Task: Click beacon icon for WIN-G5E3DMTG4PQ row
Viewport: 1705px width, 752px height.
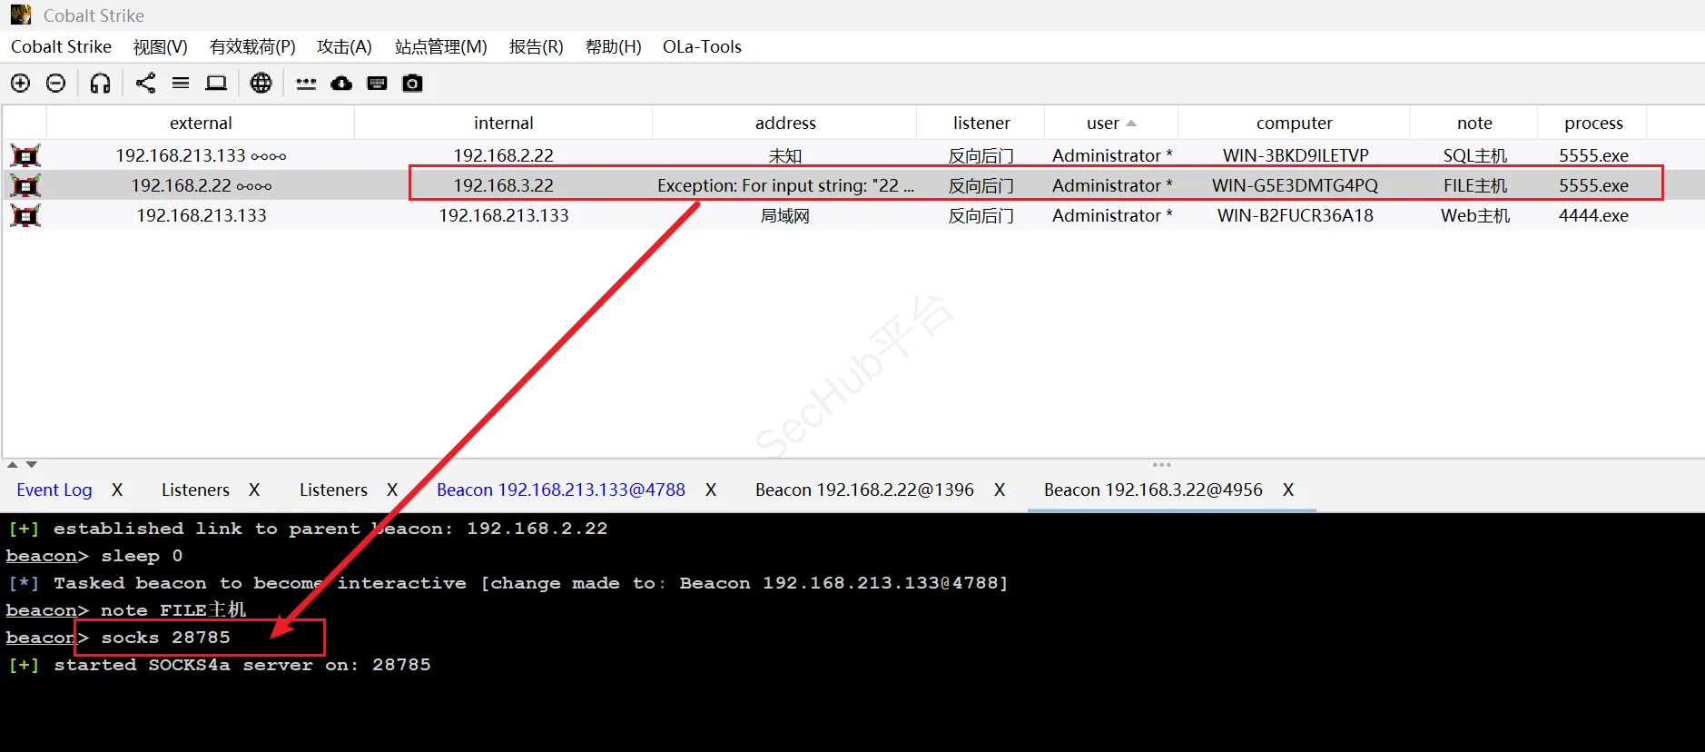Action: [25, 185]
